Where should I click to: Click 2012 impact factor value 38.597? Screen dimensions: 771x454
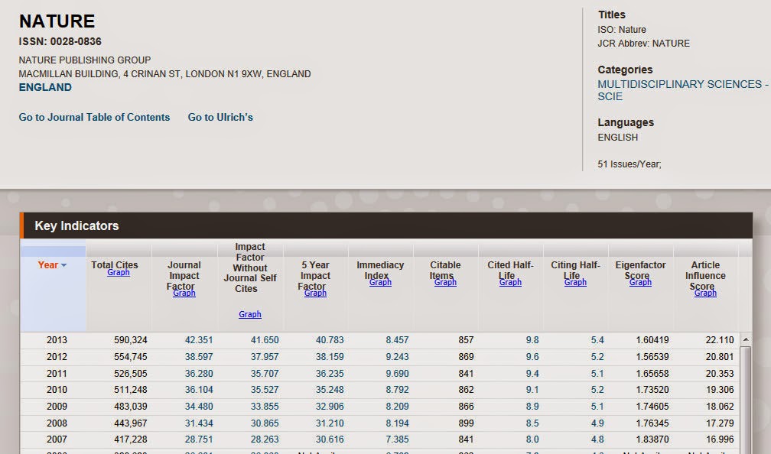click(x=199, y=357)
